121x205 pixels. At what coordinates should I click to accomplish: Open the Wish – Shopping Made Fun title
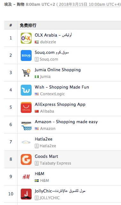click(x=62, y=87)
